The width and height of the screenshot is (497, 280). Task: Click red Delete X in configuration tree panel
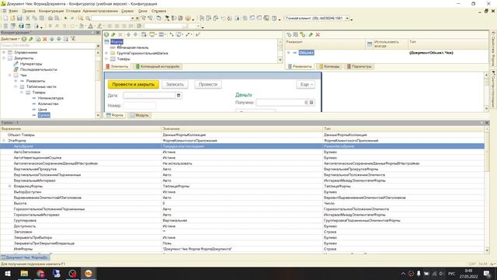click(x=45, y=39)
